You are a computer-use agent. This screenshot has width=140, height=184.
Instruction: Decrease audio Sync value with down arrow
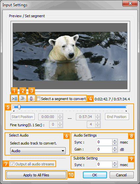pyautogui.click(x=115, y=144)
